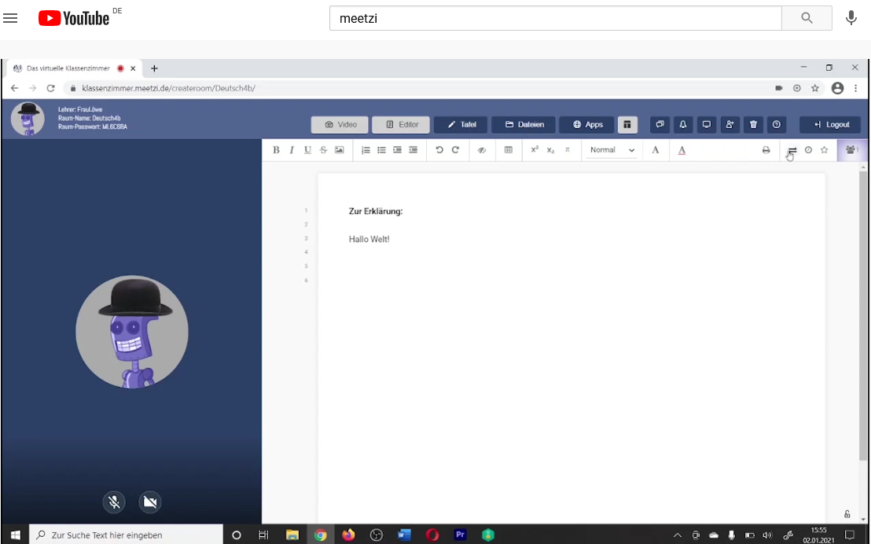Open the Apps menu
871x544 pixels.
coord(586,124)
